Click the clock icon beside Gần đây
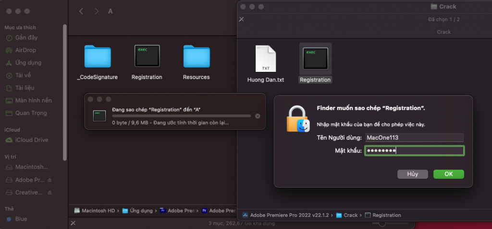492x229 pixels. click(9, 37)
